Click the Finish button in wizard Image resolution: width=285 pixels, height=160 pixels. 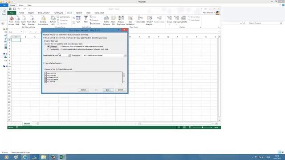121,90
